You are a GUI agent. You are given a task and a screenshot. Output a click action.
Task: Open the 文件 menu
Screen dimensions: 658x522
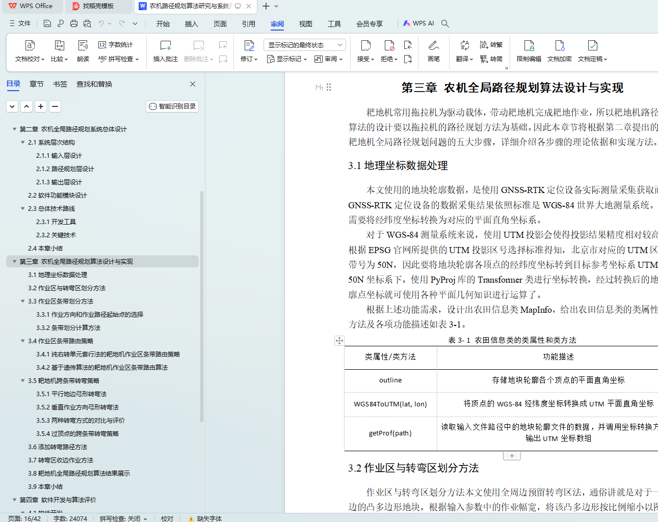pos(20,23)
